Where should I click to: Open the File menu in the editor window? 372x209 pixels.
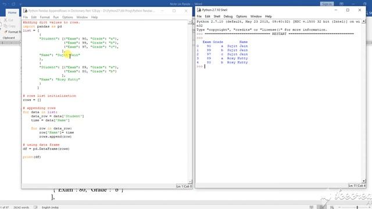click(x=26, y=17)
